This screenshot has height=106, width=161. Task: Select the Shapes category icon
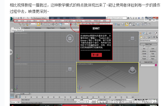[x=144, y=37]
